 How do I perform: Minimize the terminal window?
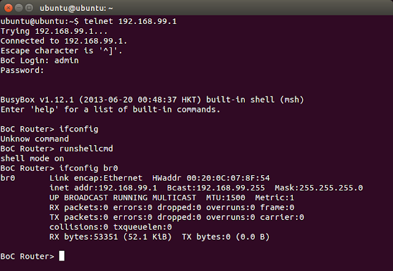click(20, 8)
